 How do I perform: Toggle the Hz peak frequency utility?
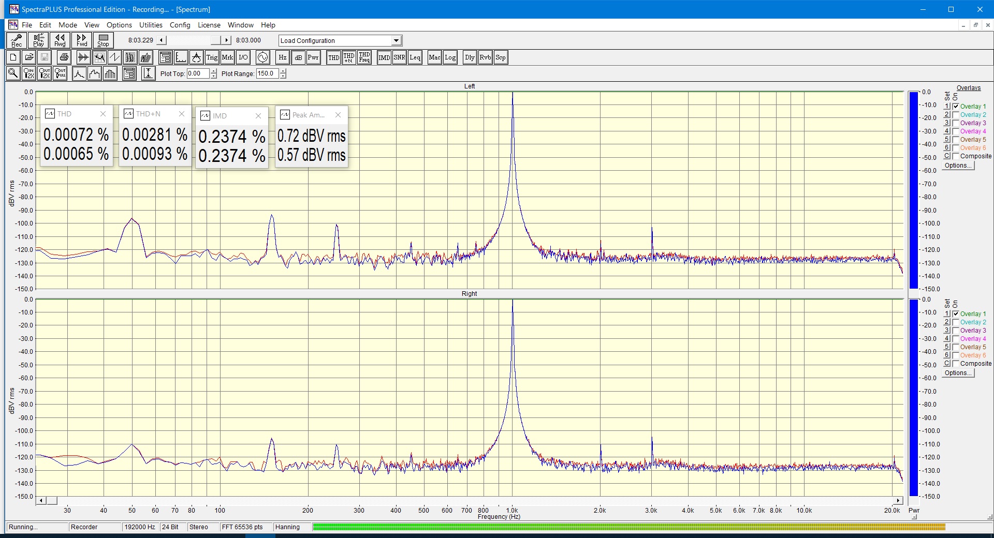[x=283, y=57]
